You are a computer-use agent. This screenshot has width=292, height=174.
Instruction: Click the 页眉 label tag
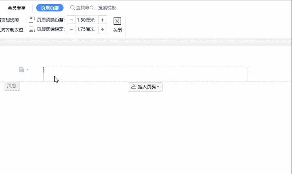11,86
